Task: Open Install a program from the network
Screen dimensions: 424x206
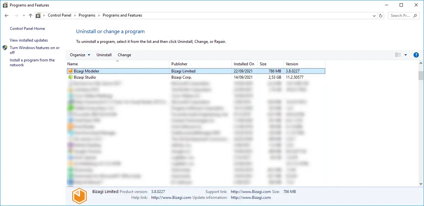Action: pos(32,62)
